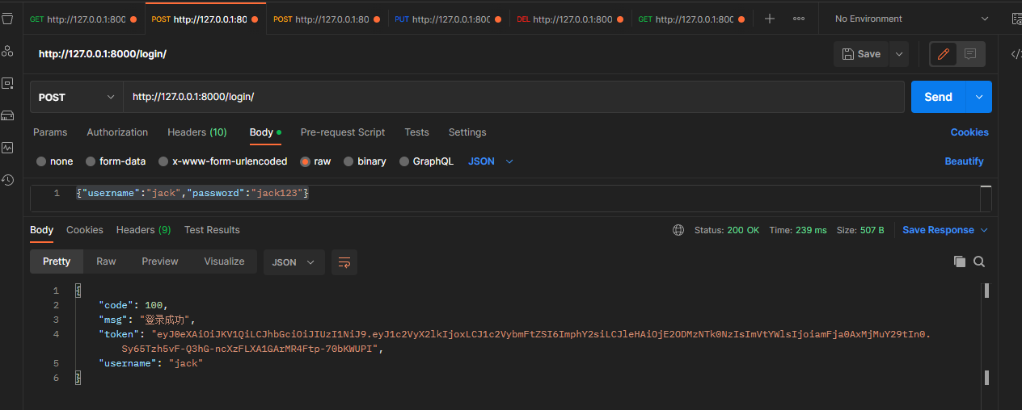Open the blue JSON request body format dropdown

pos(491,161)
